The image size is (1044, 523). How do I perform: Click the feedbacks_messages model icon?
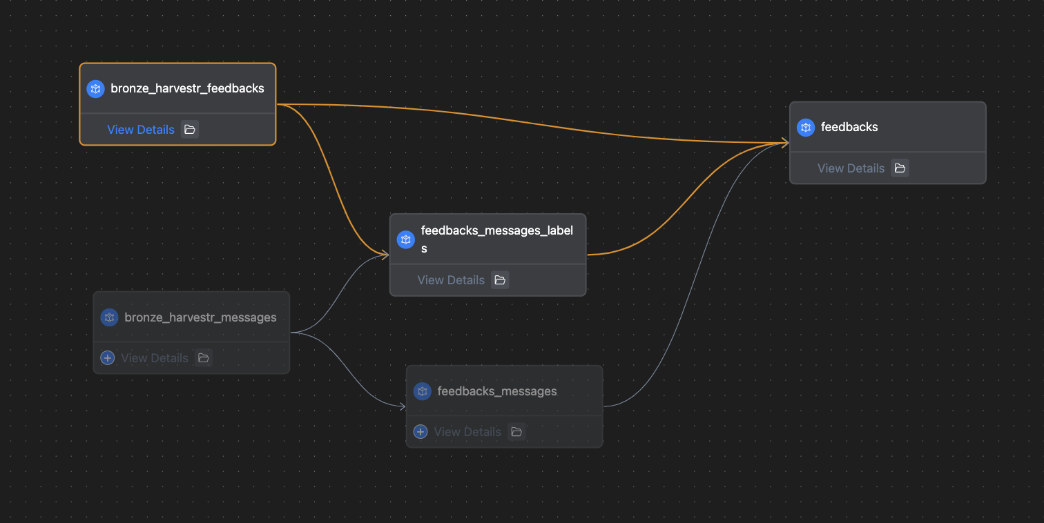click(x=422, y=391)
